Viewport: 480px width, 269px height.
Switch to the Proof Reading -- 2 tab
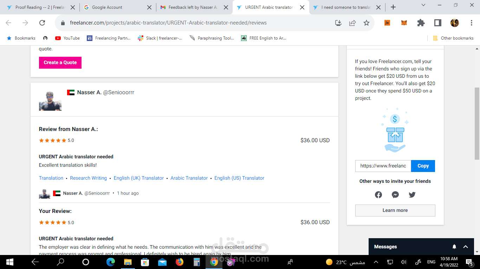(x=40, y=7)
